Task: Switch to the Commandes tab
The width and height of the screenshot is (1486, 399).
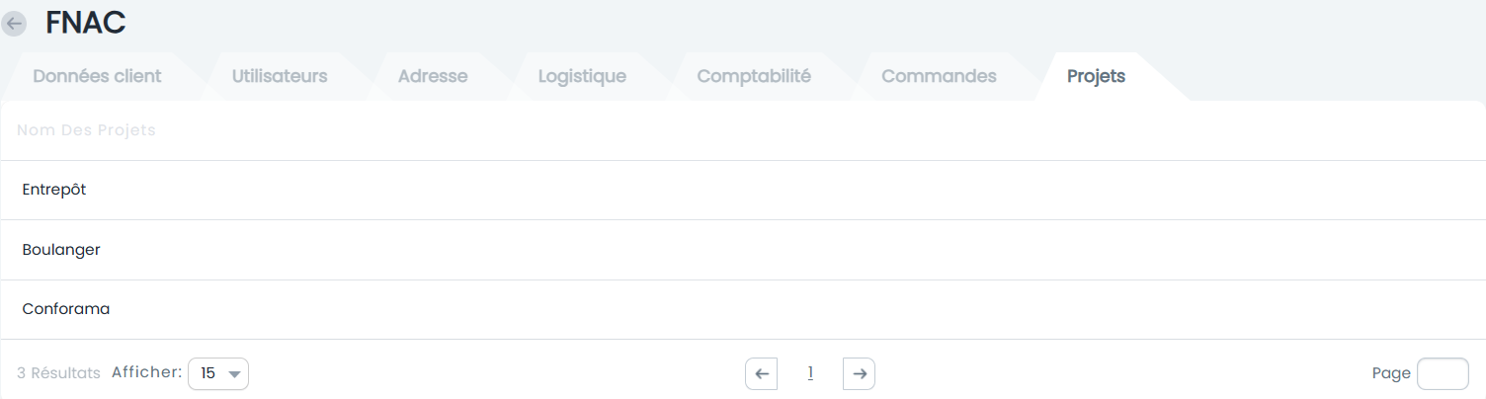Action: (939, 76)
